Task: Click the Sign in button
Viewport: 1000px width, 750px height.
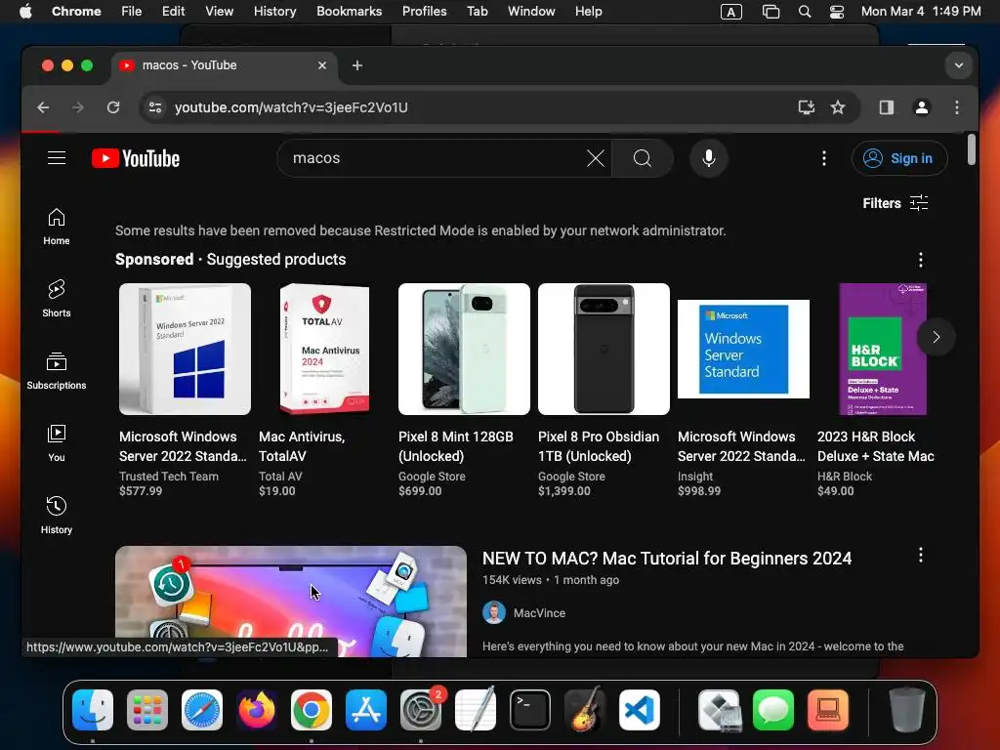Action: pyautogui.click(x=899, y=158)
